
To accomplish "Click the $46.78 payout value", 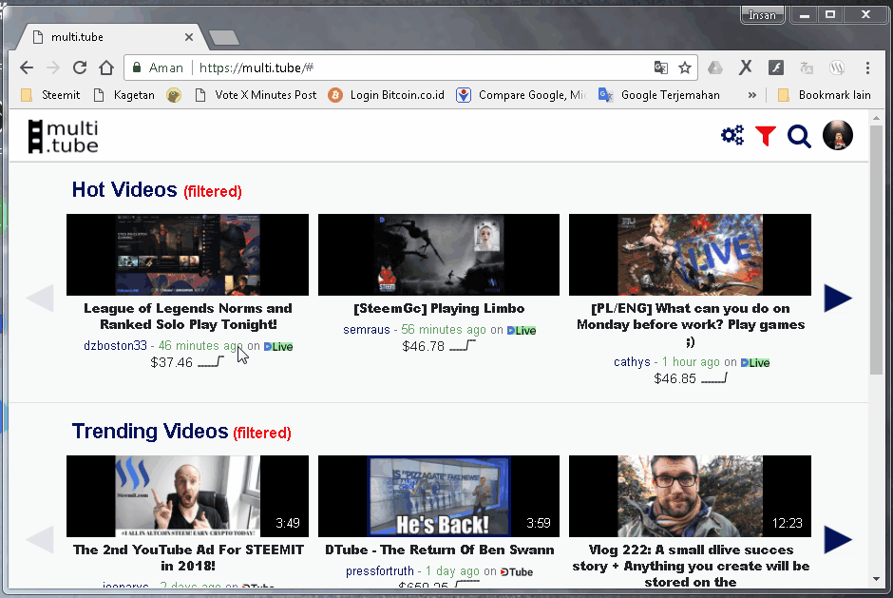I will [423, 346].
